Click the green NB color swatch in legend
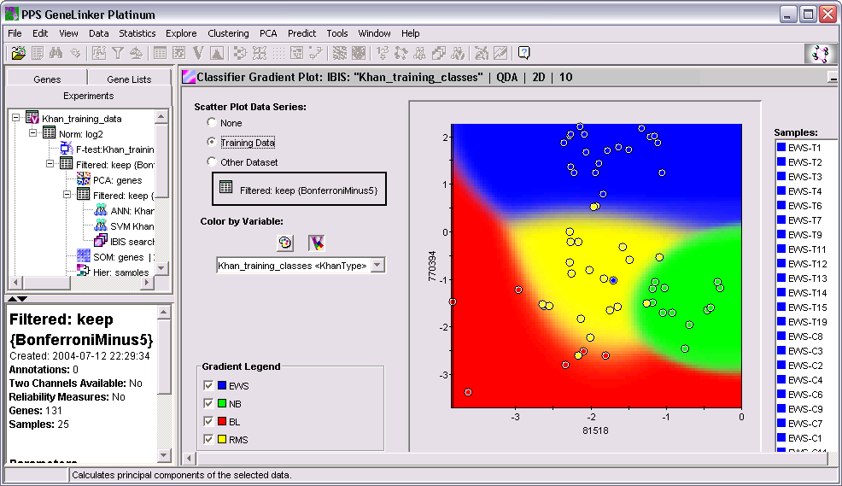This screenshot has width=842, height=486. point(222,403)
